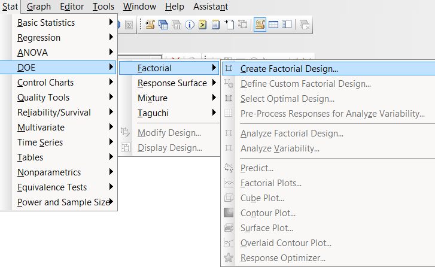
Task: Open the ReportPad notepad toolbar icon
Action: pos(215,25)
